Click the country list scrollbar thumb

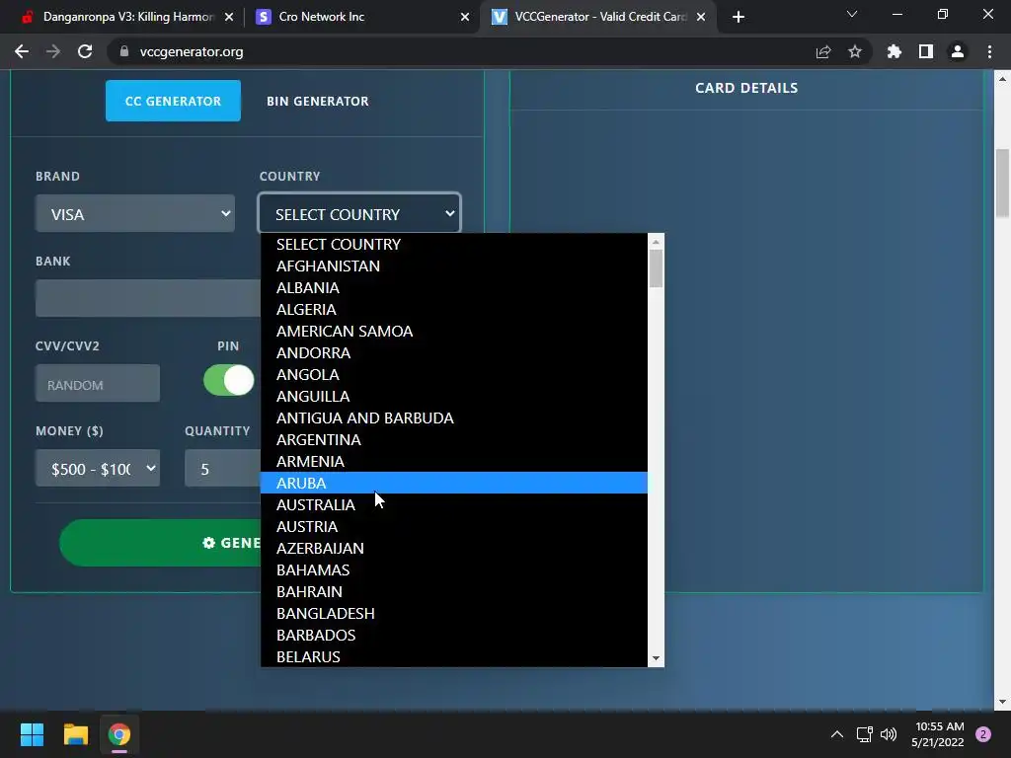[656, 268]
